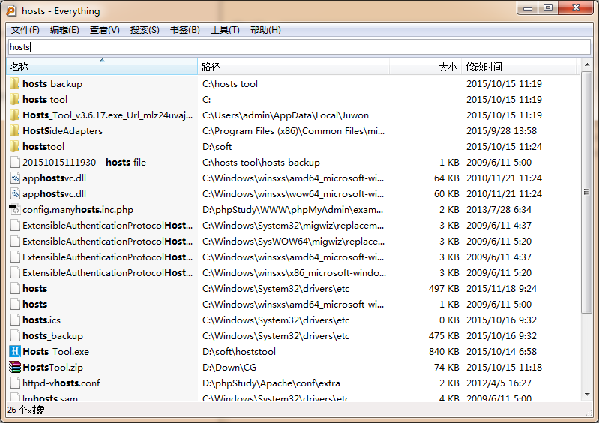Click file icon of ExtensibleAuthenticationProtocolHost in System32\migwiz

click(15, 226)
